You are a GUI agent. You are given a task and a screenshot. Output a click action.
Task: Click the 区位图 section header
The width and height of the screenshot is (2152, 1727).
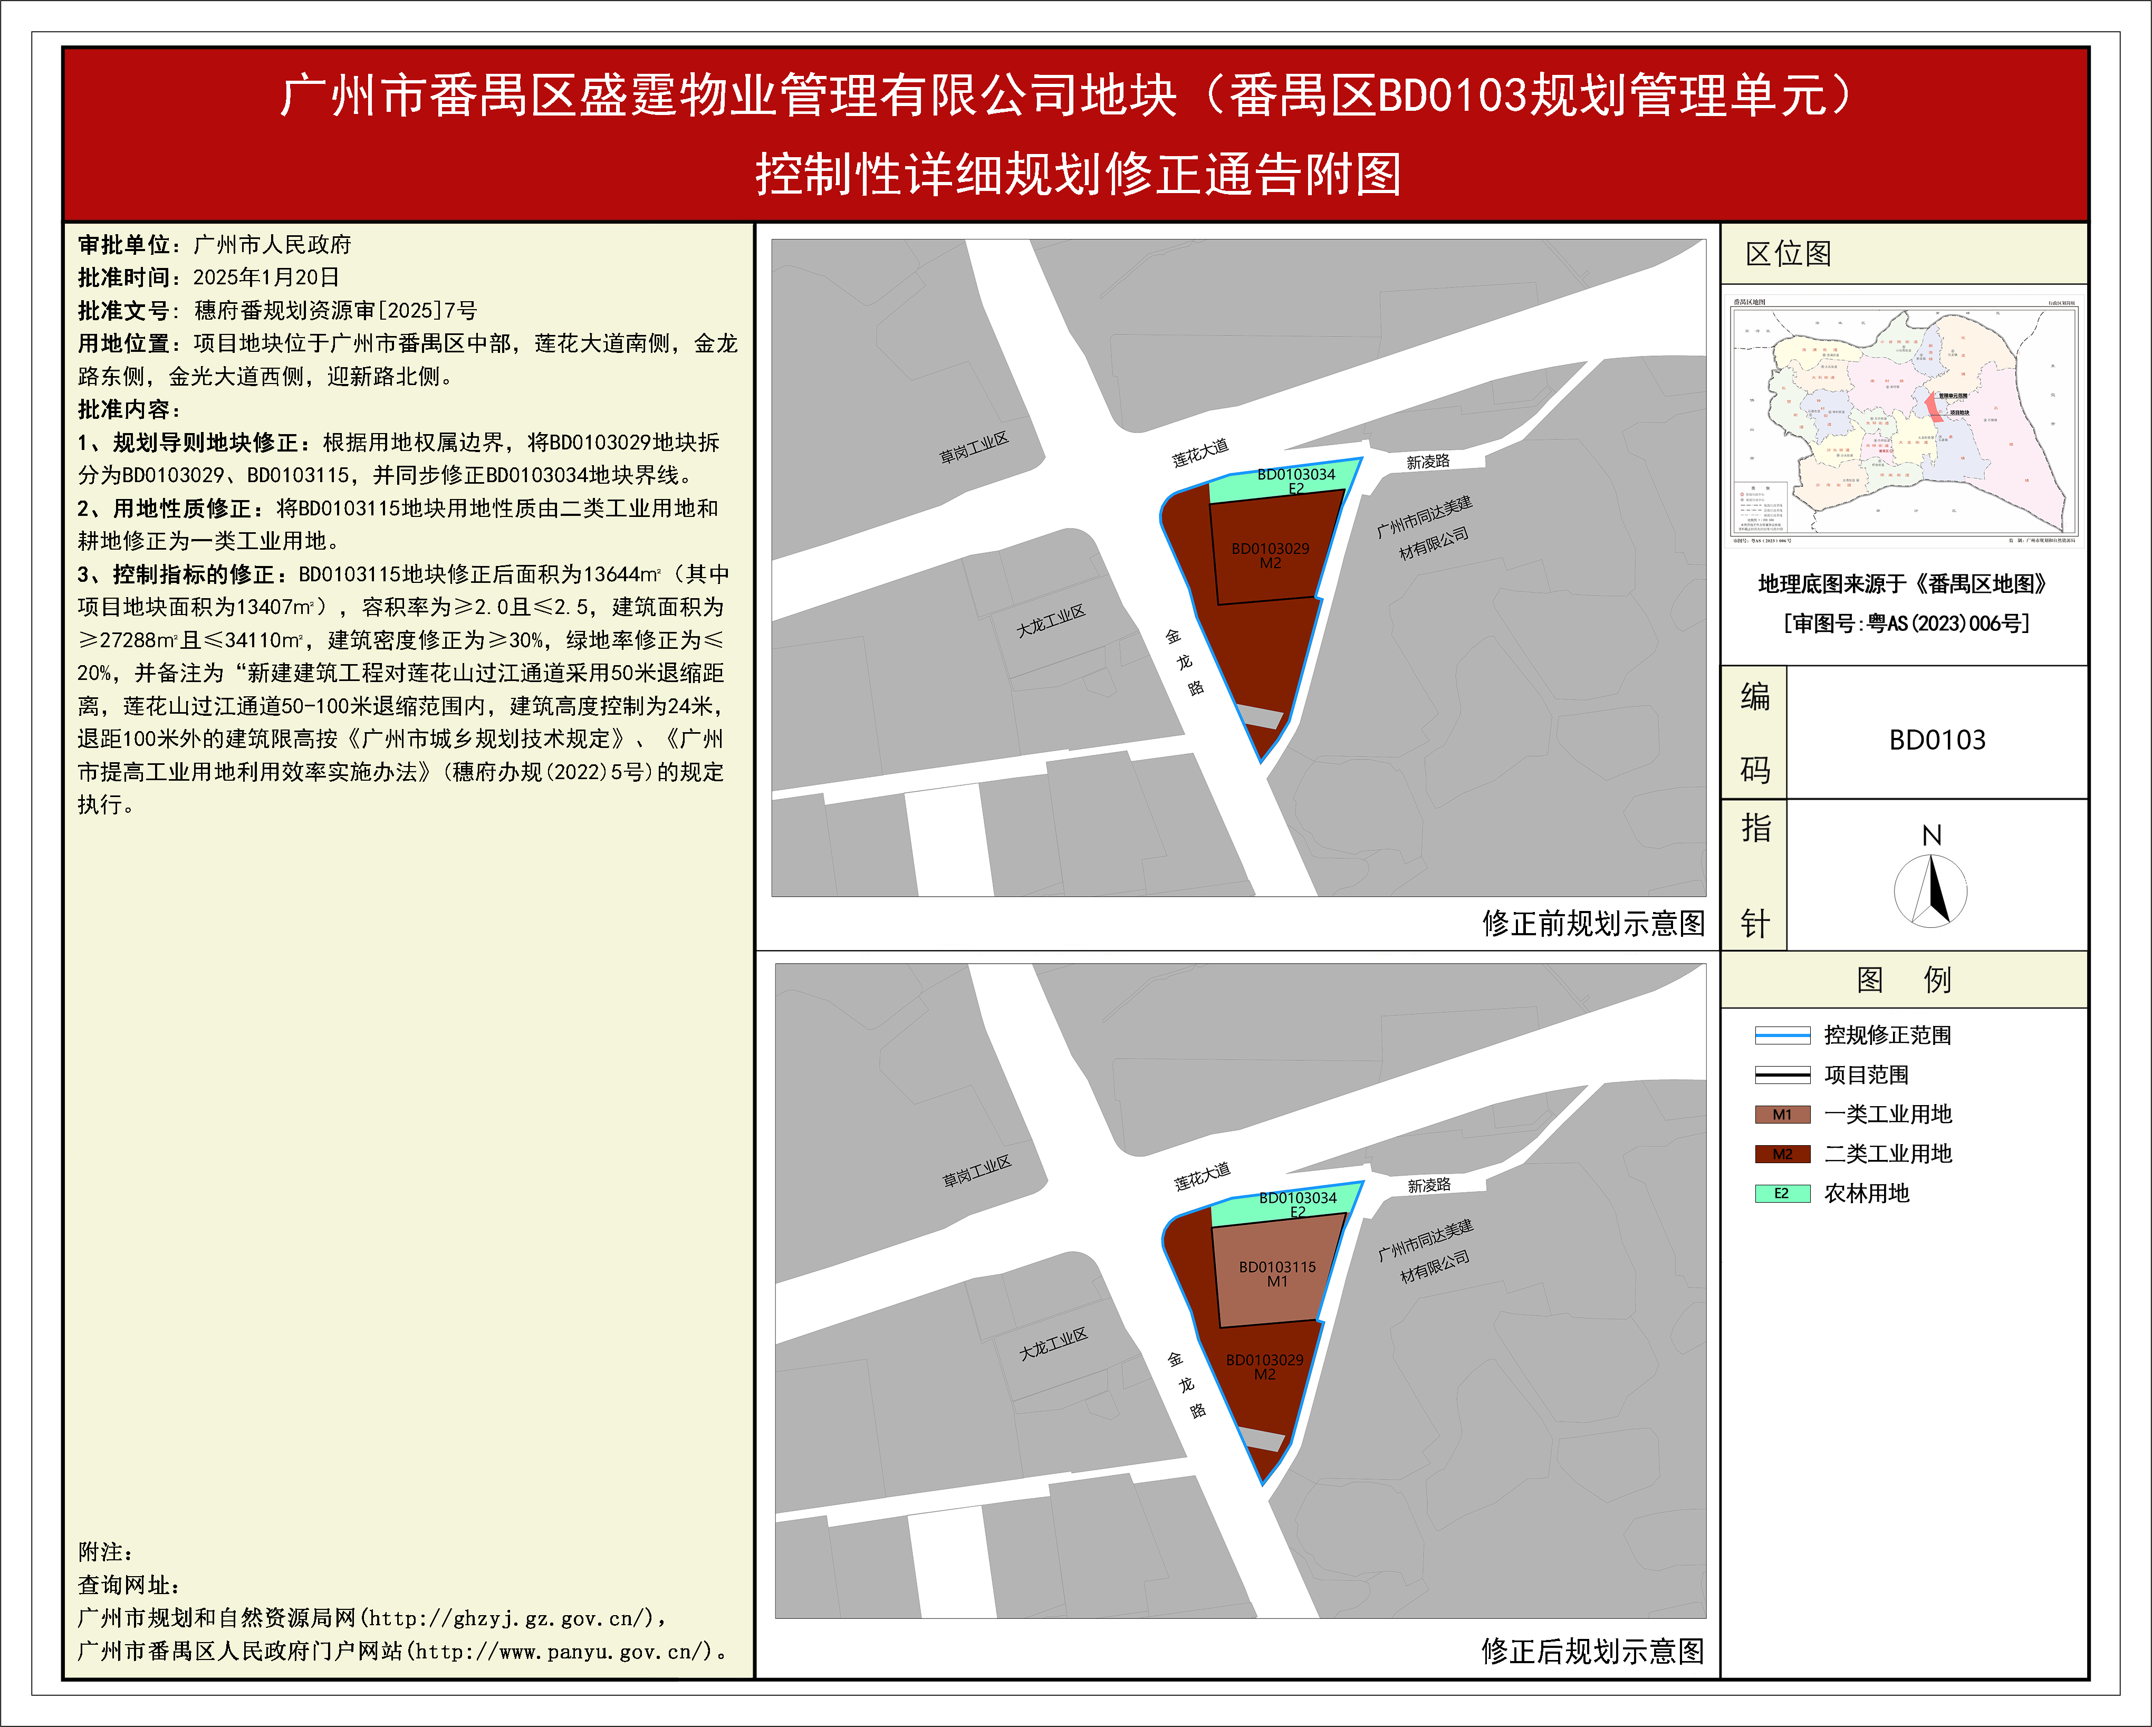tap(1788, 254)
